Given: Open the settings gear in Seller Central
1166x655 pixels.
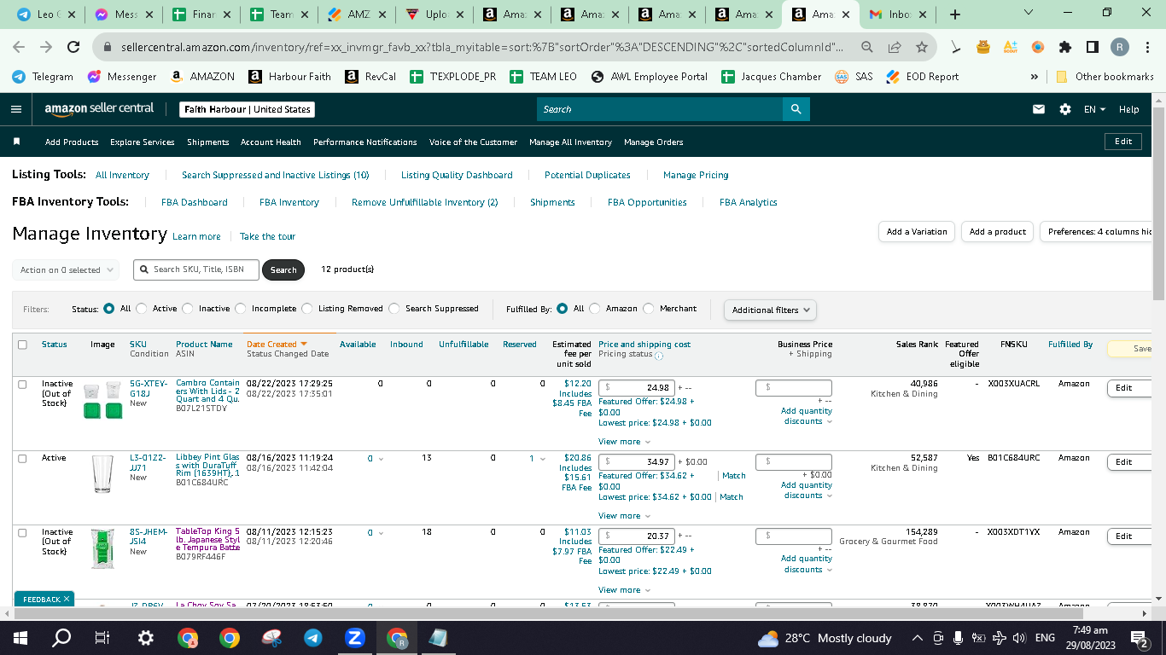Looking at the screenshot, I should pos(1064,109).
